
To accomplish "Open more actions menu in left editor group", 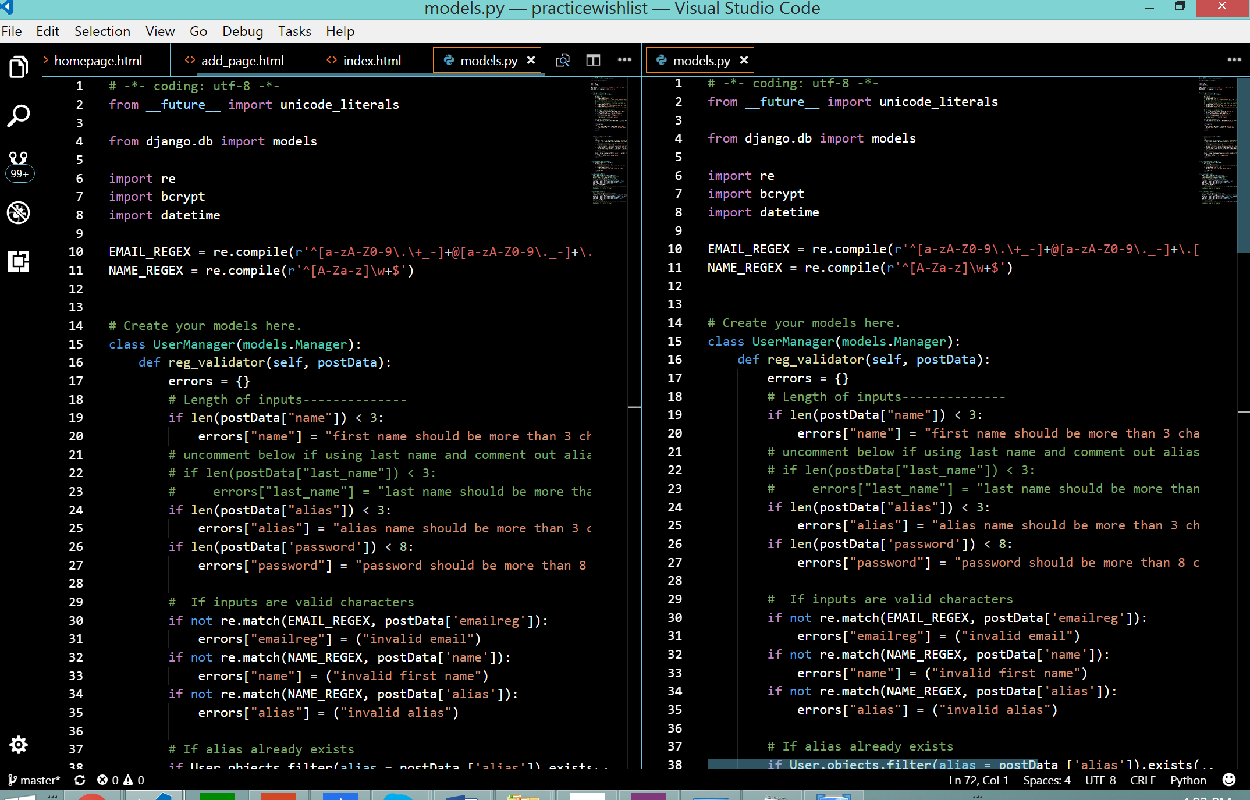I will pyautogui.click(x=624, y=60).
